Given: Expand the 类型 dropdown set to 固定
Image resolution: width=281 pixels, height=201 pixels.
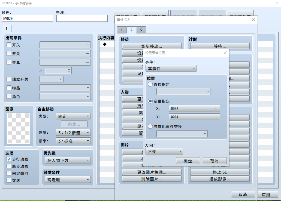Looking at the screenshot, I should tap(73, 116).
